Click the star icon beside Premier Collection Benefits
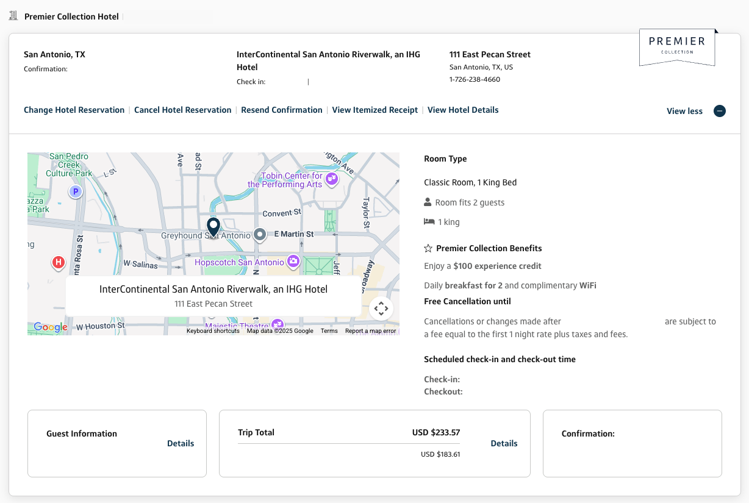749x503 pixels. pos(428,248)
